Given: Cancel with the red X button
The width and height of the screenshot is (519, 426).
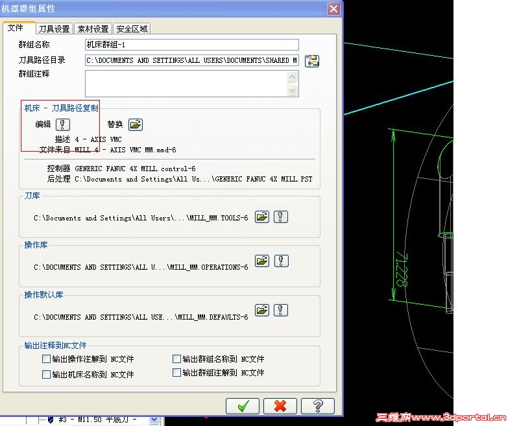Looking at the screenshot, I should (x=280, y=406).
